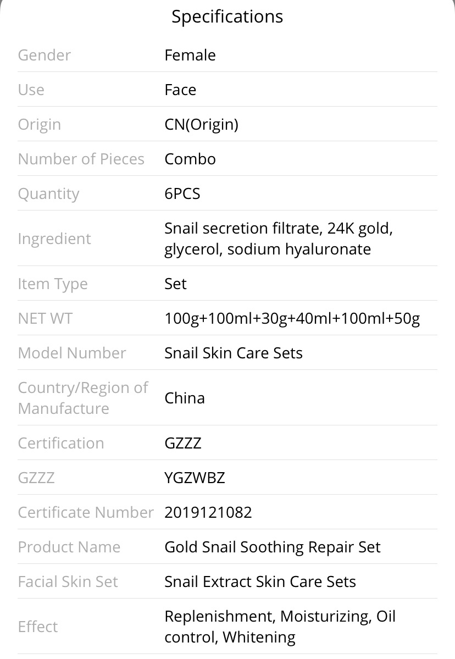Select the CN(Origin) value
This screenshot has height=659, width=455.
tap(202, 124)
